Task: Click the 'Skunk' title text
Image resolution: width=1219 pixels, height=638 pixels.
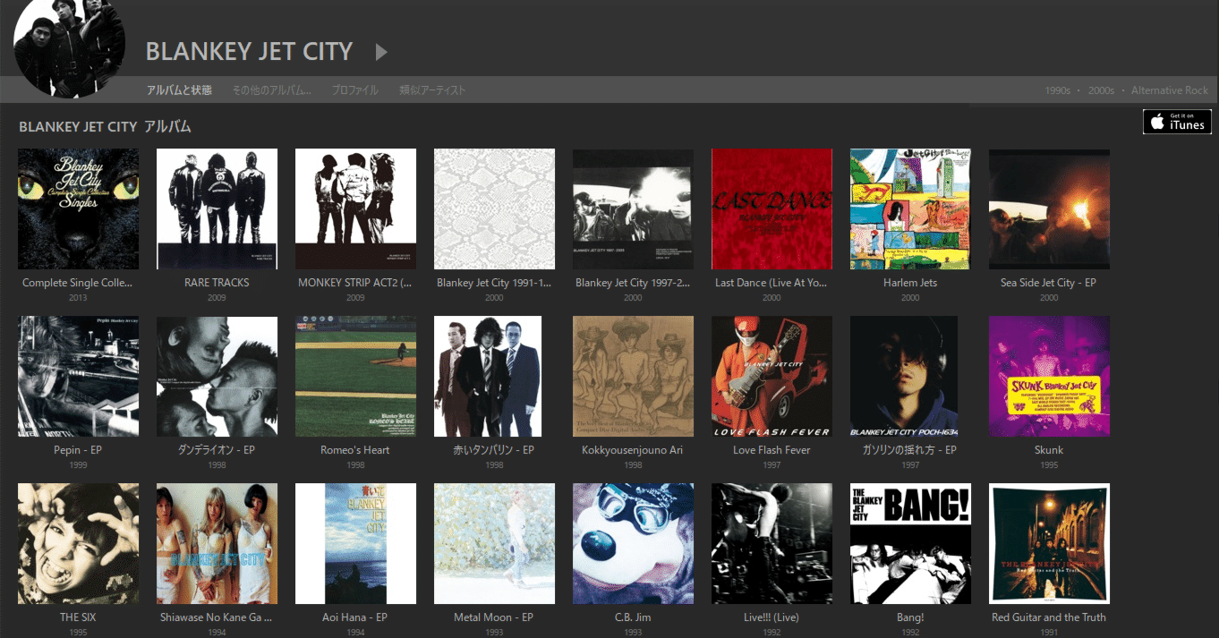Action: click(1049, 450)
